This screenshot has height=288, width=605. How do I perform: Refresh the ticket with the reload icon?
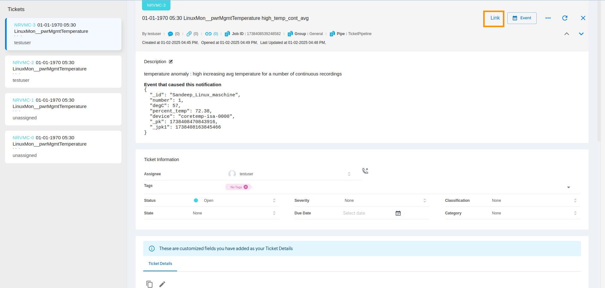[565, 18]
